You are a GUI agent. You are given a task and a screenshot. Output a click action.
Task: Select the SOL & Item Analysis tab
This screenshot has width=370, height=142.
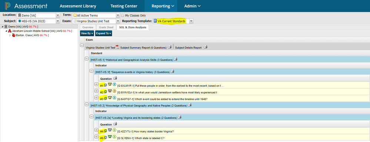click(x=133, y=28)
